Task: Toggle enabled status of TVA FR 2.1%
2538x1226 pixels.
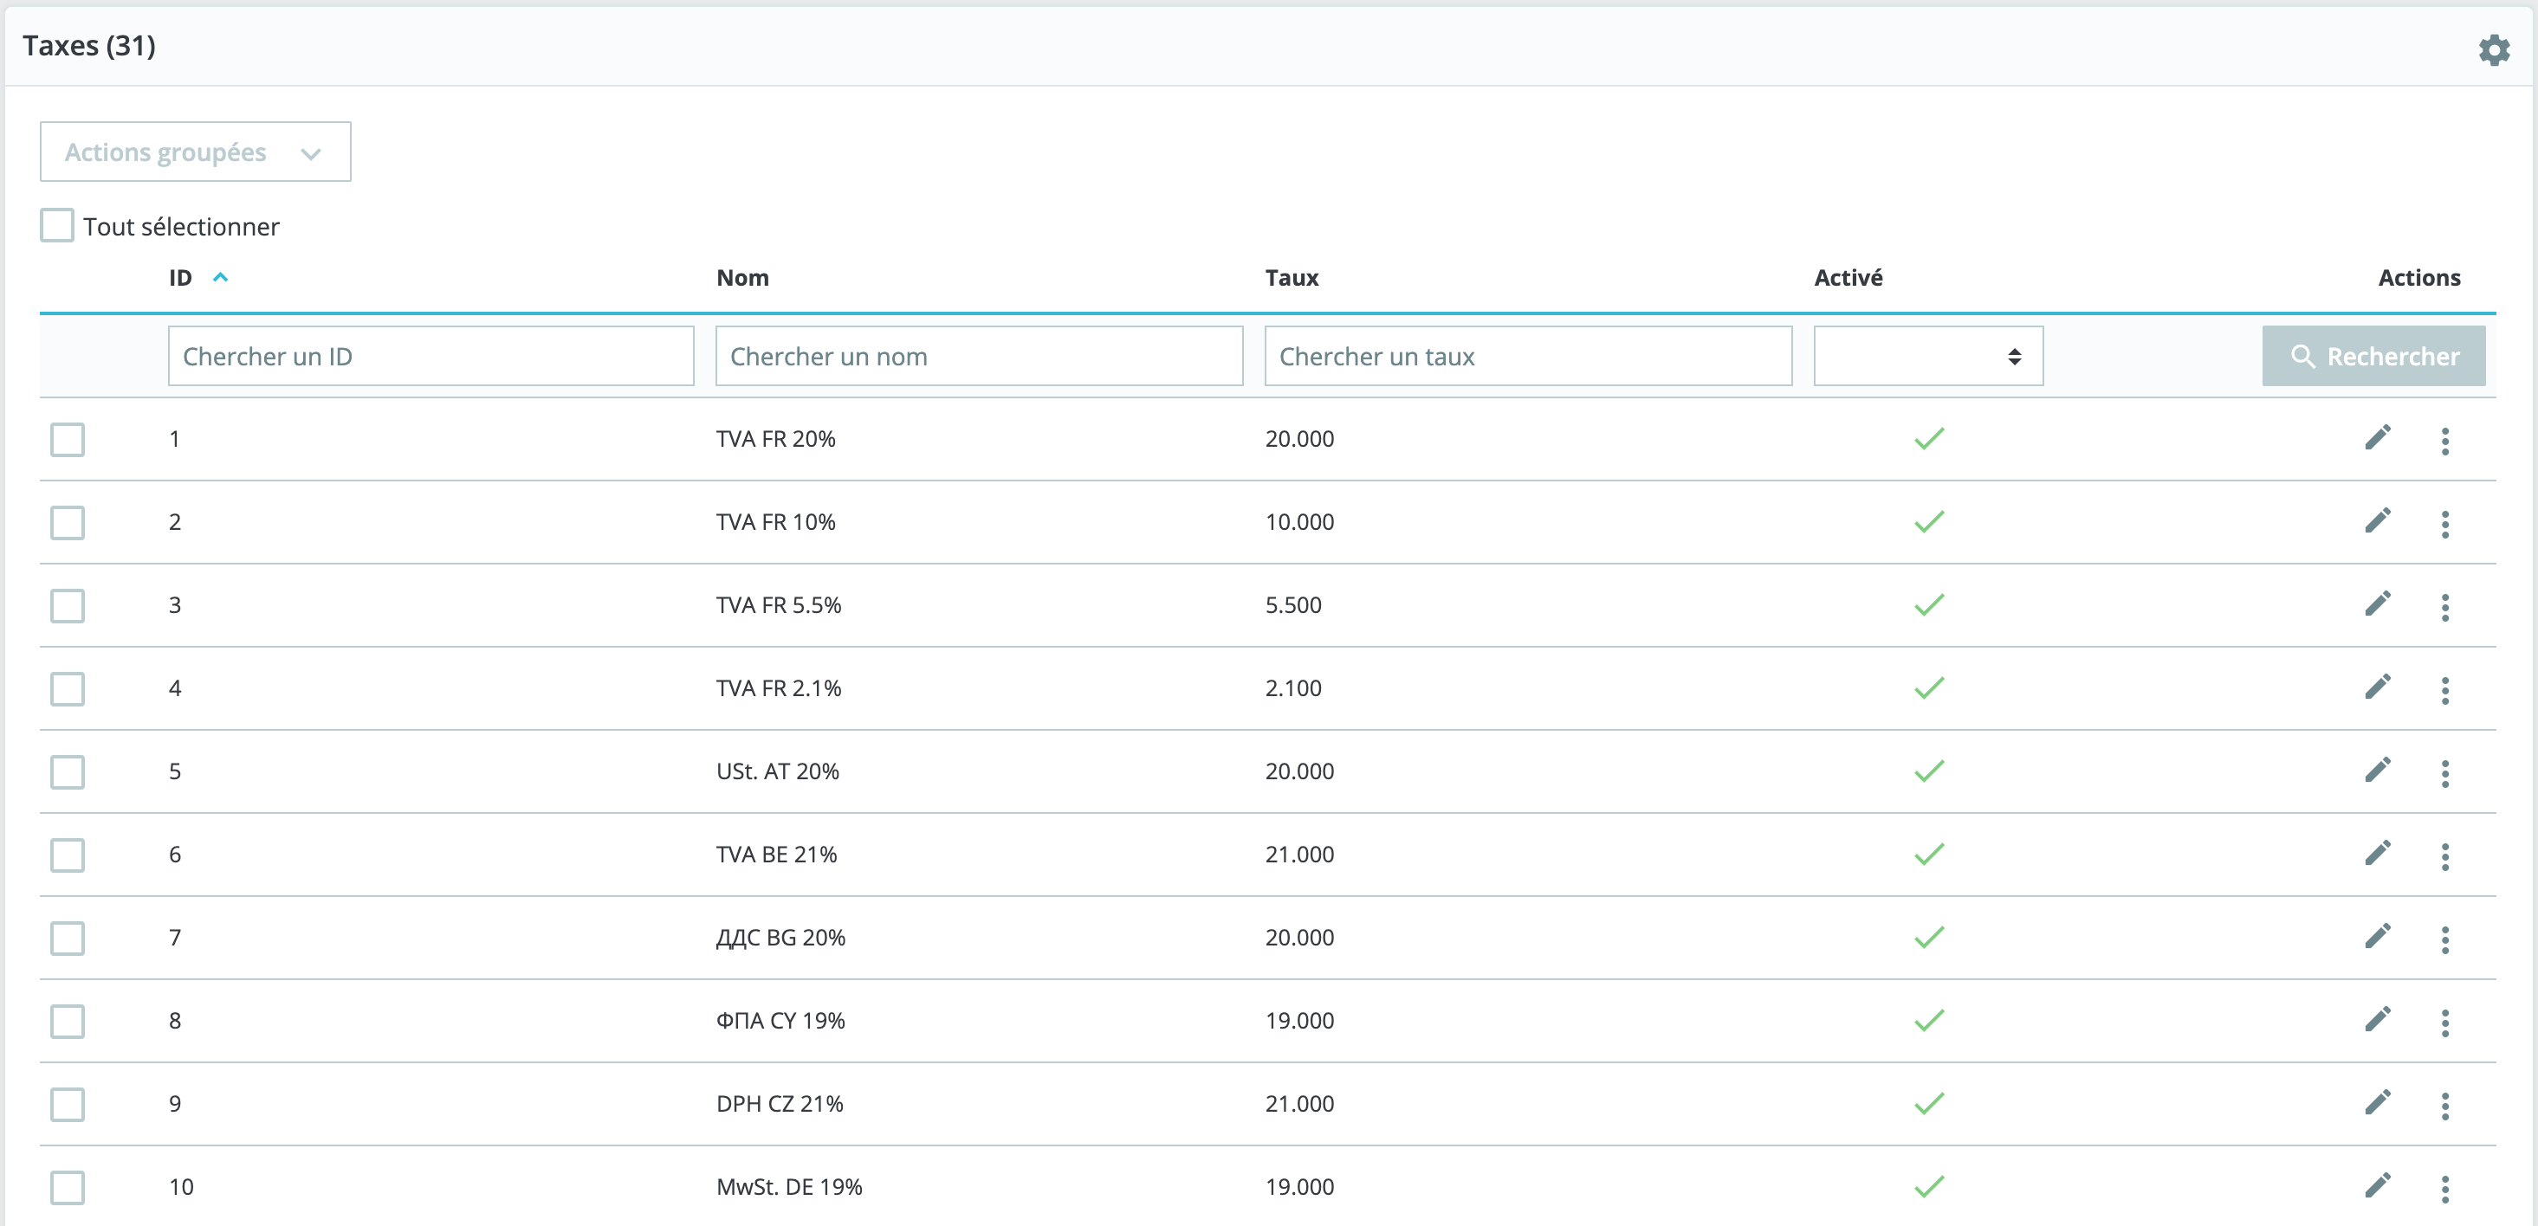Action: point(1929,687)
